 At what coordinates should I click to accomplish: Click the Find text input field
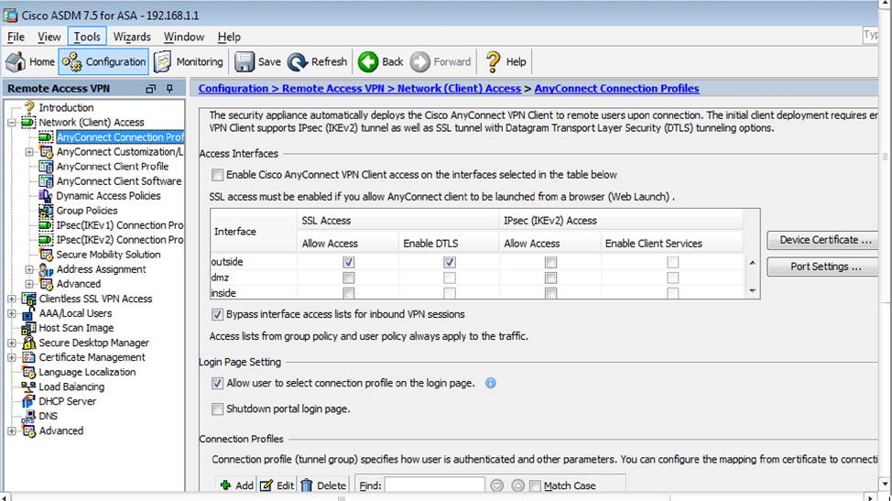(x=434, y=485)
